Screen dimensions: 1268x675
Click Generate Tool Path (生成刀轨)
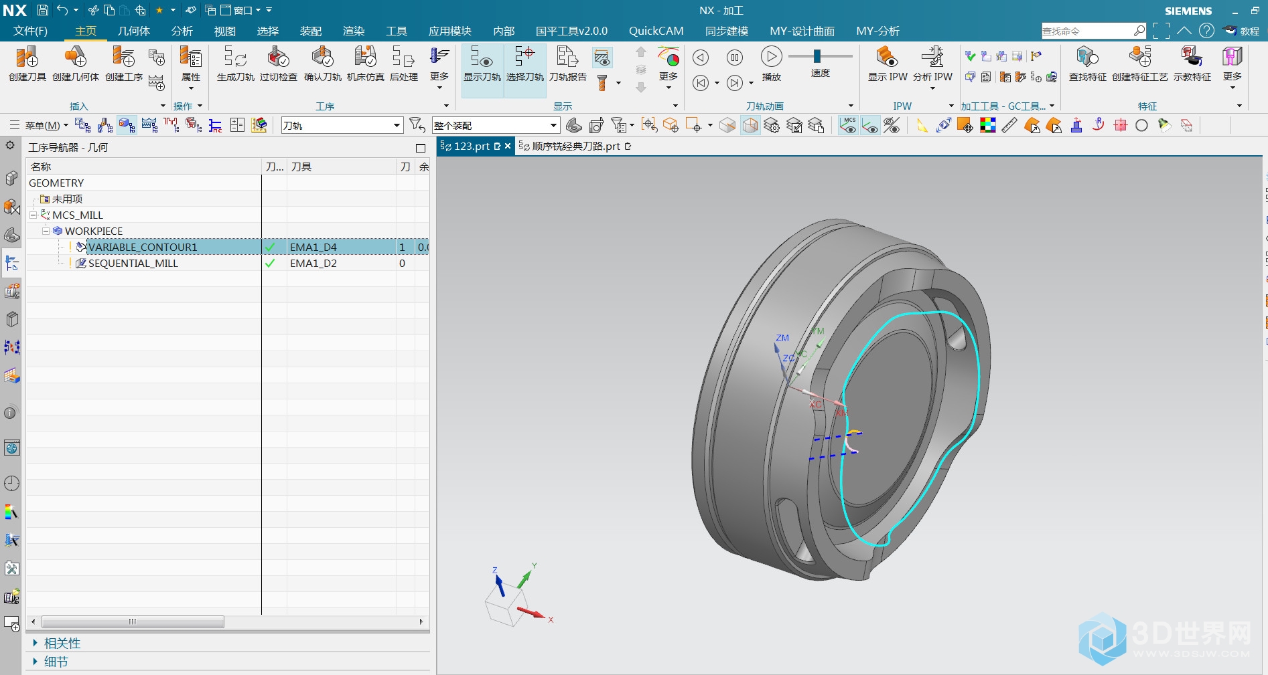point(235,64)
